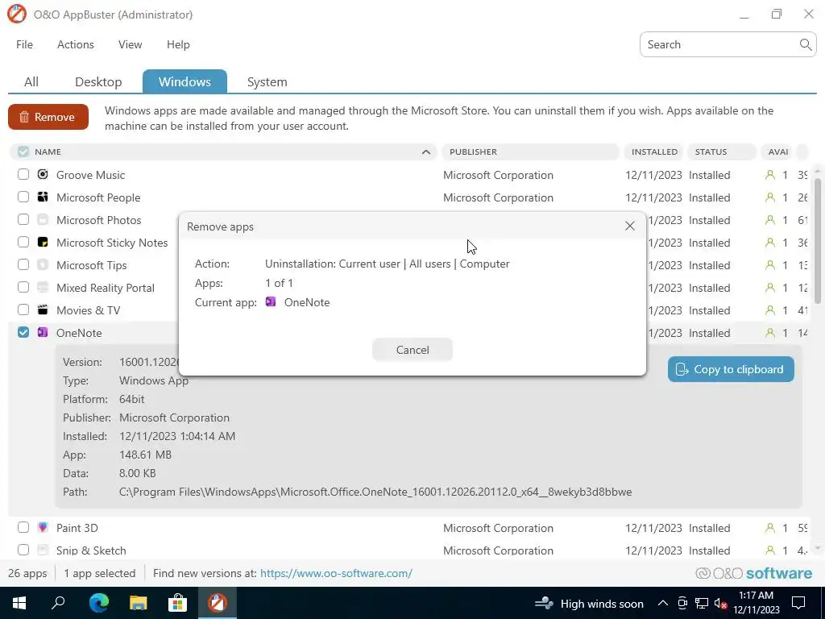The height and width of the screenshot is (619, 825).
Task: Switch to the Desktop tab
Action: (x=98, y=82)
